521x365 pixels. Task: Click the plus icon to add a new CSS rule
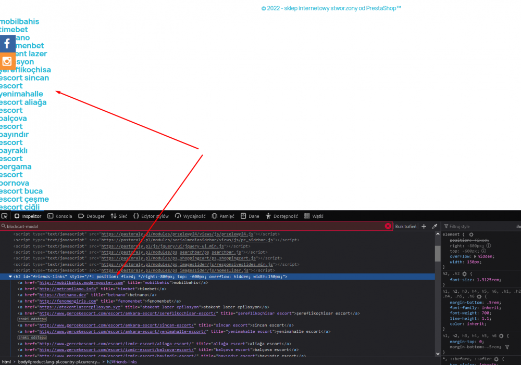click(424, 226)
